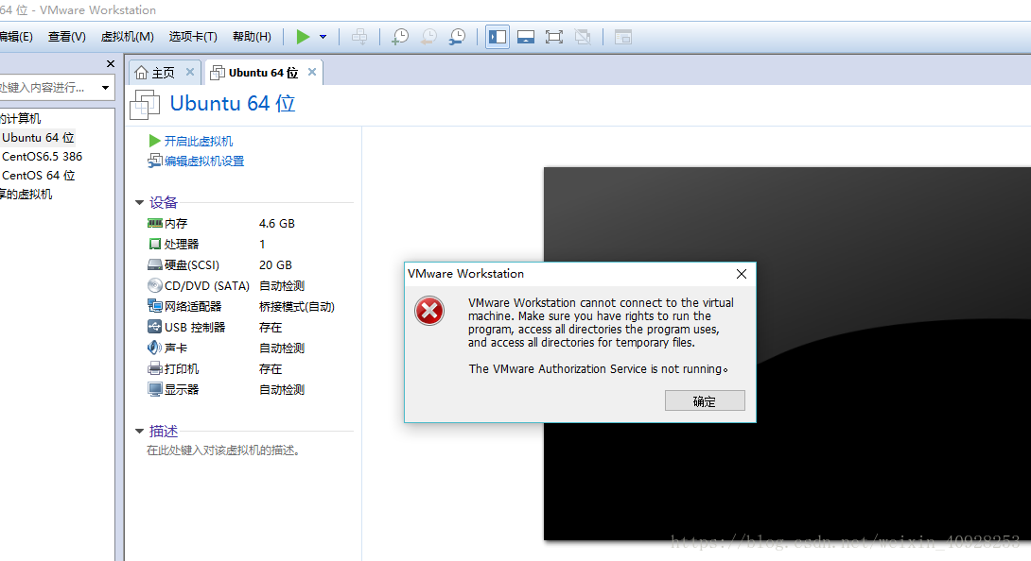The height and width of the screenshot is (561, 1031).
Task: Click the 声卡 自动检测 value
Action: pyautogui.click(x=282, y=348)
